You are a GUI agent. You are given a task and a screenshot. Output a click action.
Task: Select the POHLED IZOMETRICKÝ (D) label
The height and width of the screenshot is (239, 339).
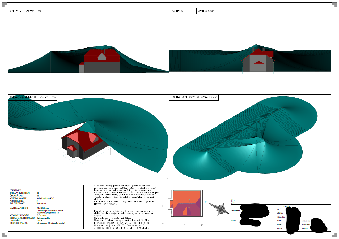pos(185,97)
